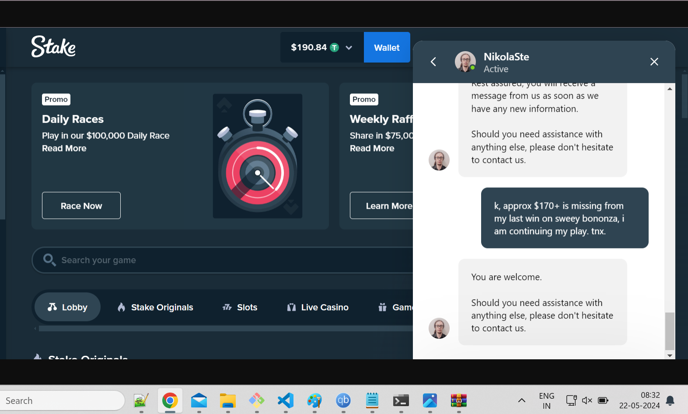Open the colorful diamond app in taskbar
The image size is (688, 414).
(257, 400)
